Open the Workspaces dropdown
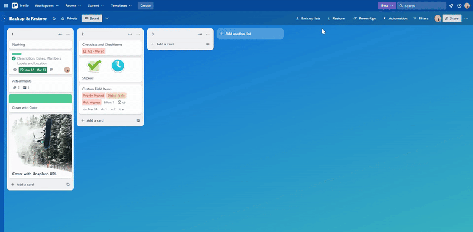This screenshot has height=232, width=473. pyautogui.click(x=47, y=6)
